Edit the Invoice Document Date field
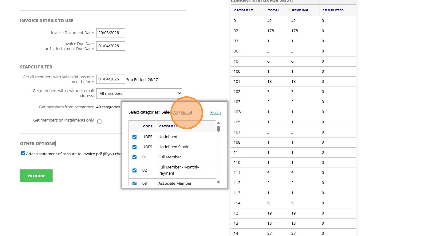The image size is (423, 236). tap(110, 33)
